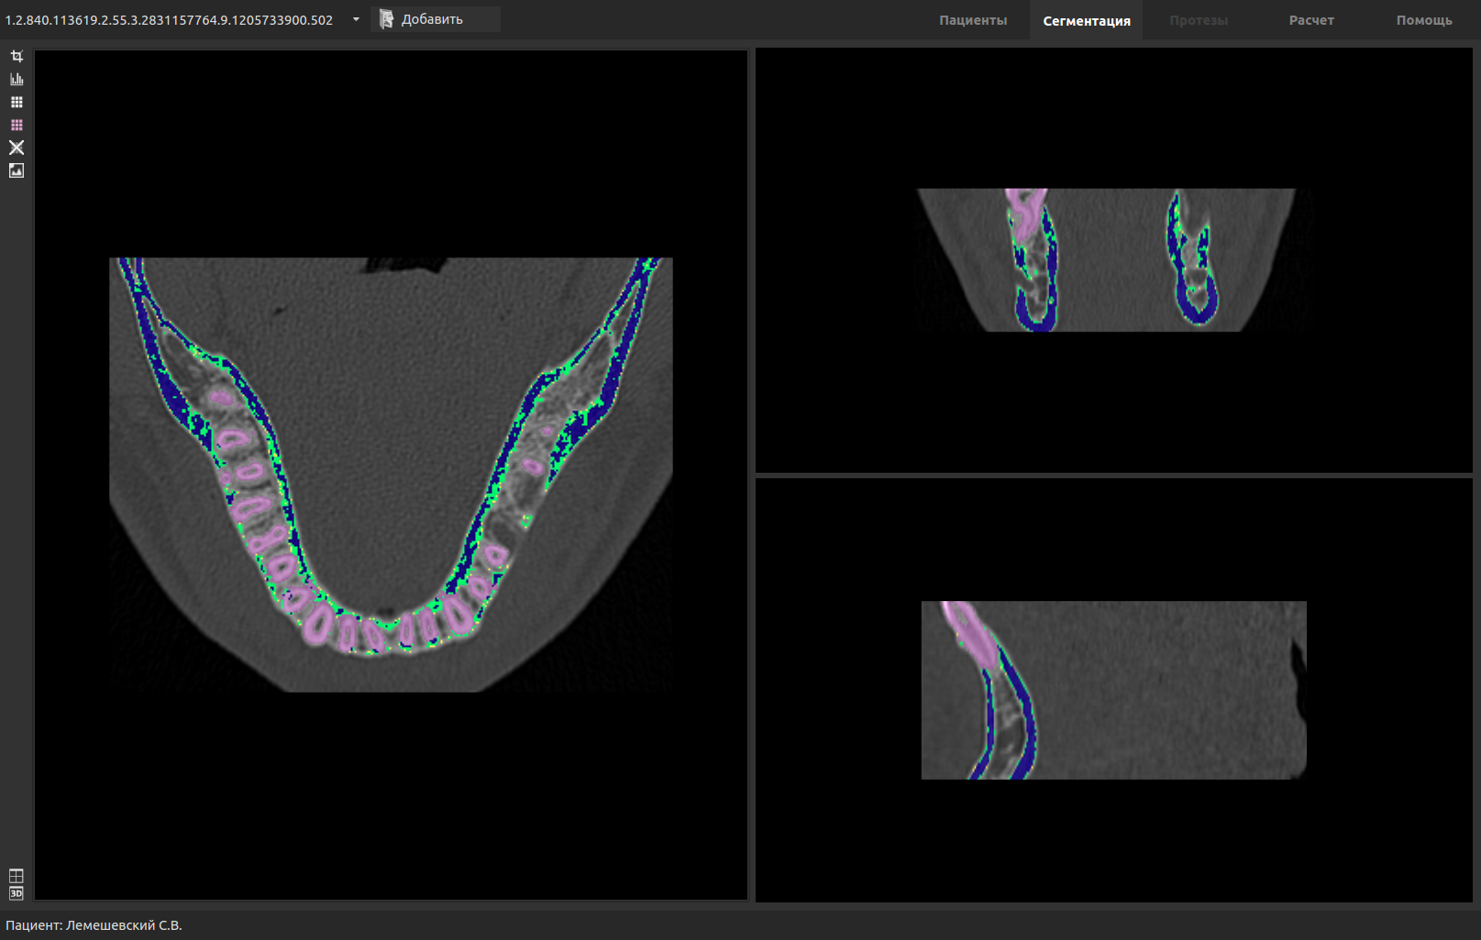1481x940 pixels.
Task: Click the sagittal slice view, bottom right
Action: [1113, 690]
